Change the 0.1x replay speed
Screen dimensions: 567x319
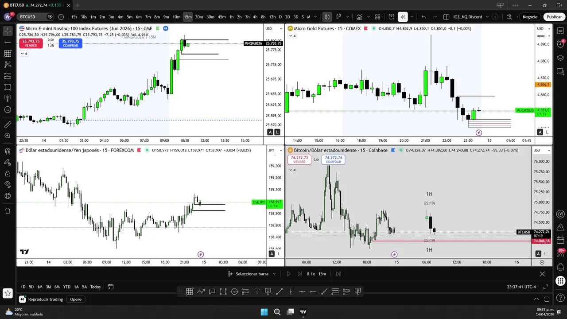[311, 274]
